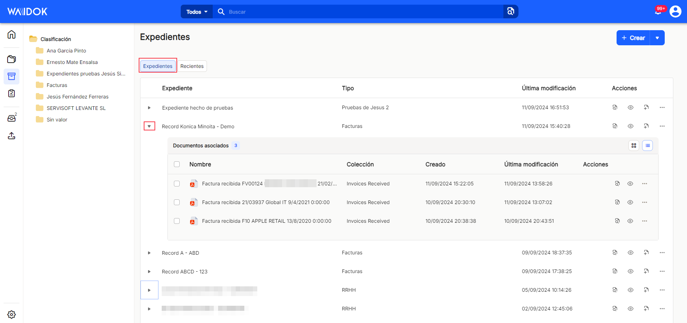View Record Konica Minoita - Demo via eye icon
The width and height of the screenshot is (687, 323).
click(x=631, y=126)
